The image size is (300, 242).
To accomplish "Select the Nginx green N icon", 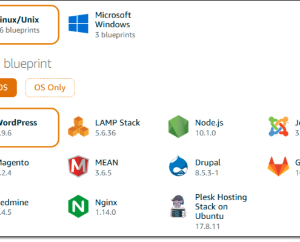I will tap(78, 206).
